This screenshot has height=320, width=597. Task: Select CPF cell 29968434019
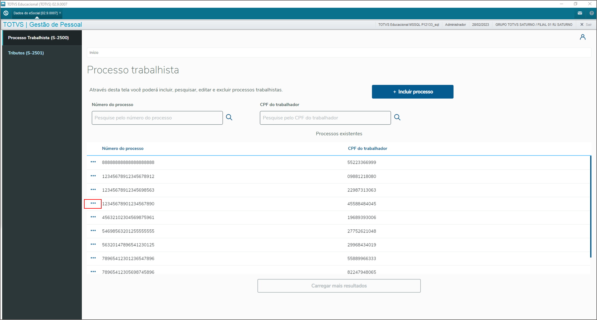(362, 245)
